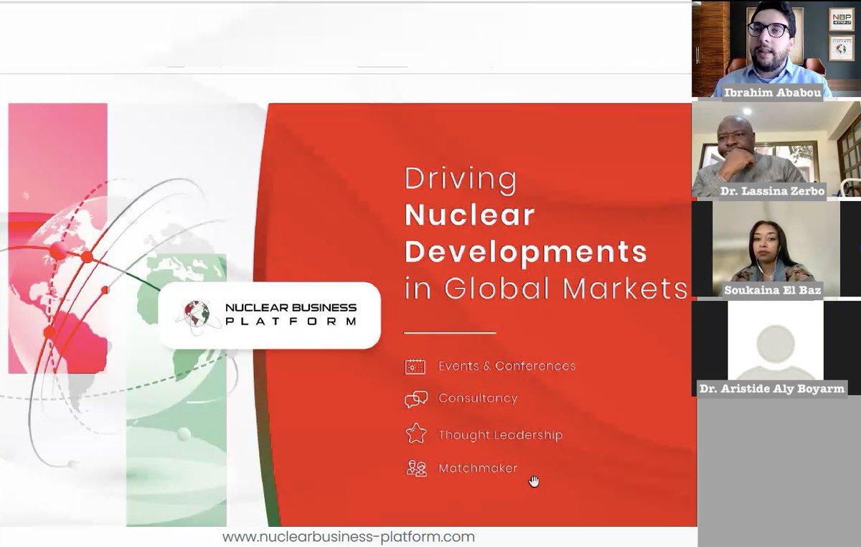Click the 'Thought Leadership' text
This screenshot has width=861, height=547.
pos(501,435)
